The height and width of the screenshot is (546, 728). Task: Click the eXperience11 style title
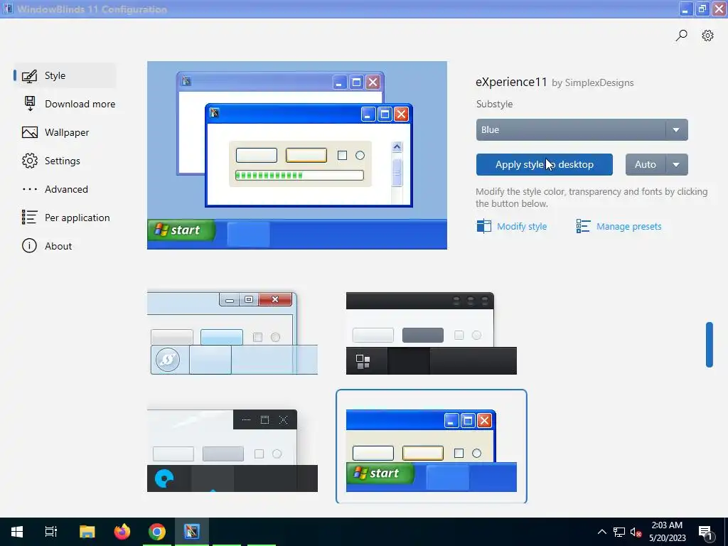point(512,82)
